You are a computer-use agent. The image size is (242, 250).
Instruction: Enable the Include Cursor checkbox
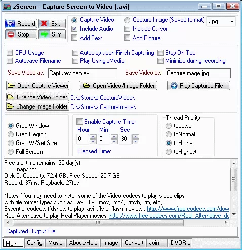click(x=127, y=29)
